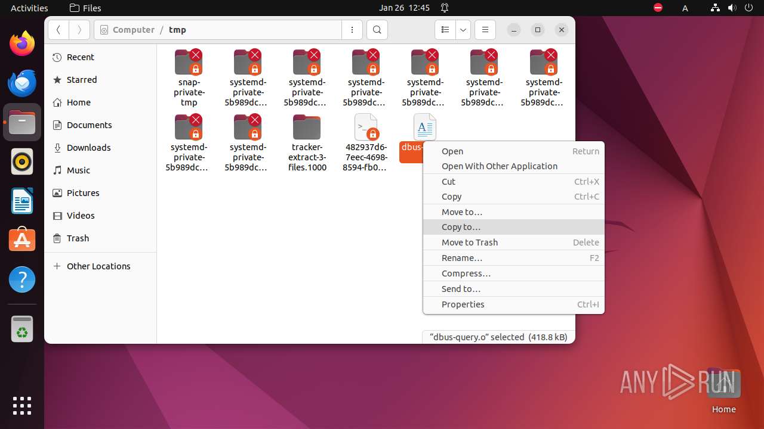
Task: Open the path bar three-dot menu
Action: tap(352, 30)
